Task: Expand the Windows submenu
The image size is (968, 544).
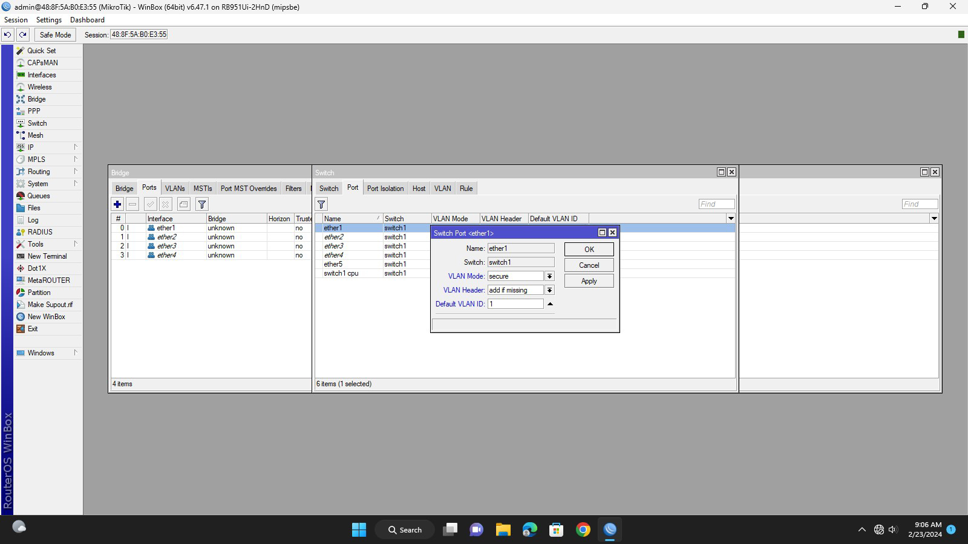Action: [x=76, y=352]
